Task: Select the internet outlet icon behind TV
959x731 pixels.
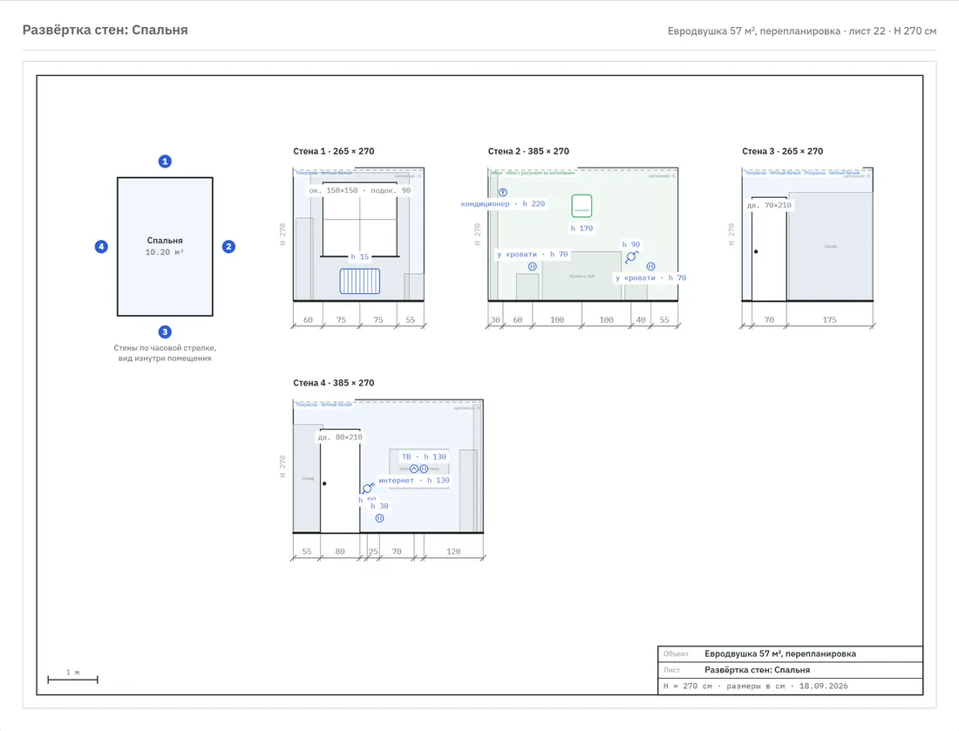Action: pos(414,468)
